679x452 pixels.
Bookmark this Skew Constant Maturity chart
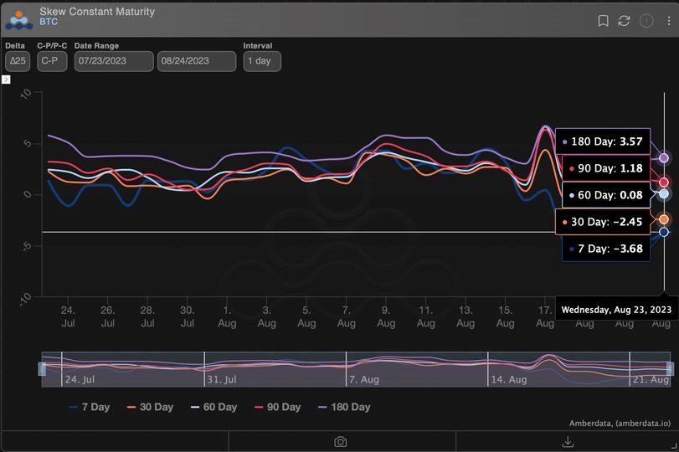pos(603,21)
